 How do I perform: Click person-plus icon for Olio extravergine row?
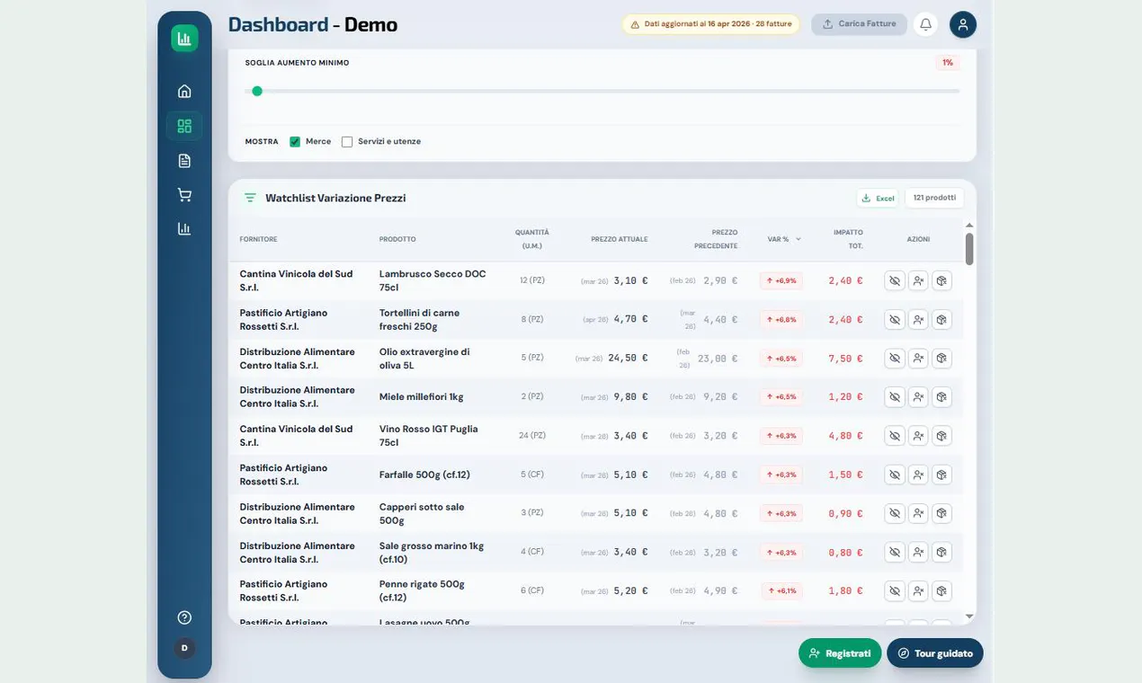918,359
